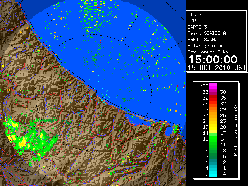Viewport: 248px width, 186px height.
Task: Click the '15 OCT 2010 JST' date text
Action: point(217,68)
